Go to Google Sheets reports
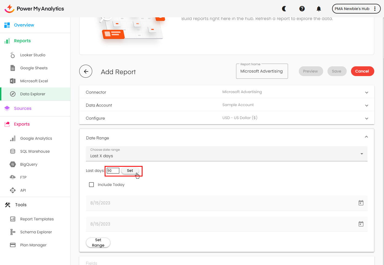The image size is (384, 265). (x=34, y=68)
